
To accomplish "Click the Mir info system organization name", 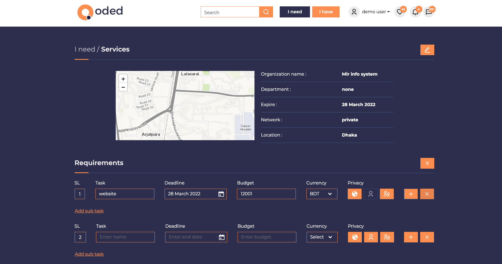I will [x=360, y=74].
